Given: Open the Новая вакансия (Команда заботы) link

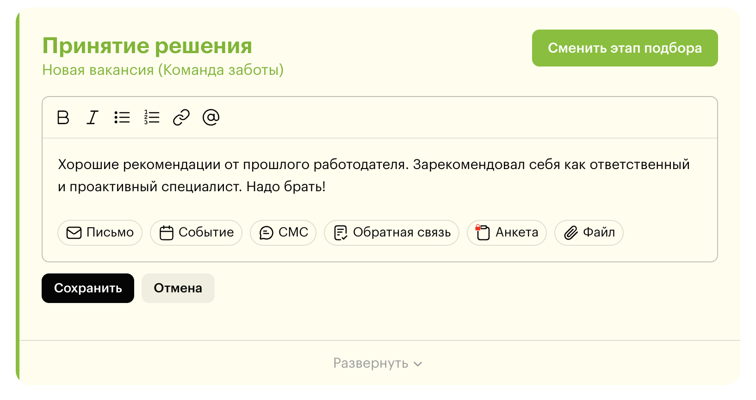Looking at the screenshot, I should click(x=163, y=70).
